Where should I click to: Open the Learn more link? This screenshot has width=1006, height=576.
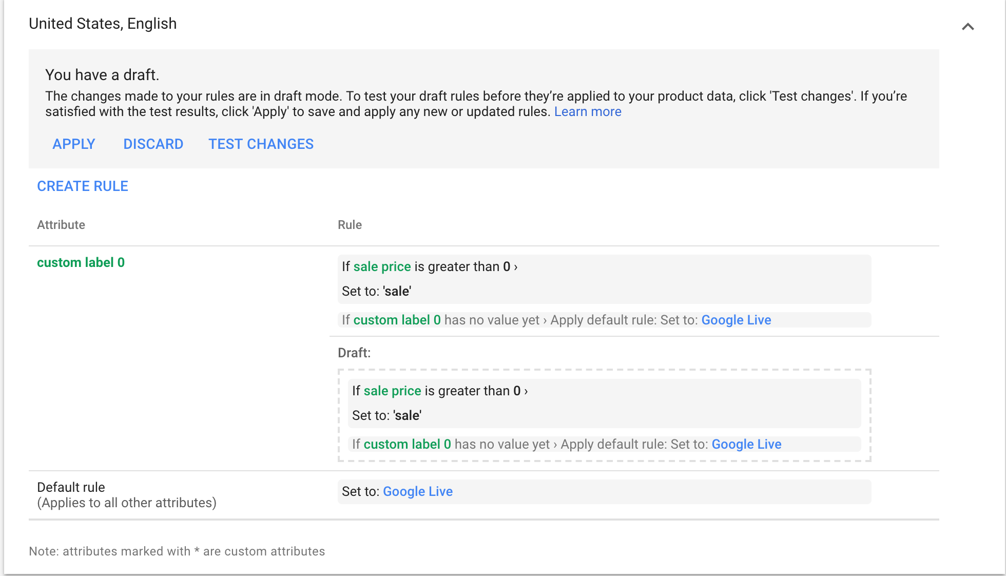pos(587,112)
